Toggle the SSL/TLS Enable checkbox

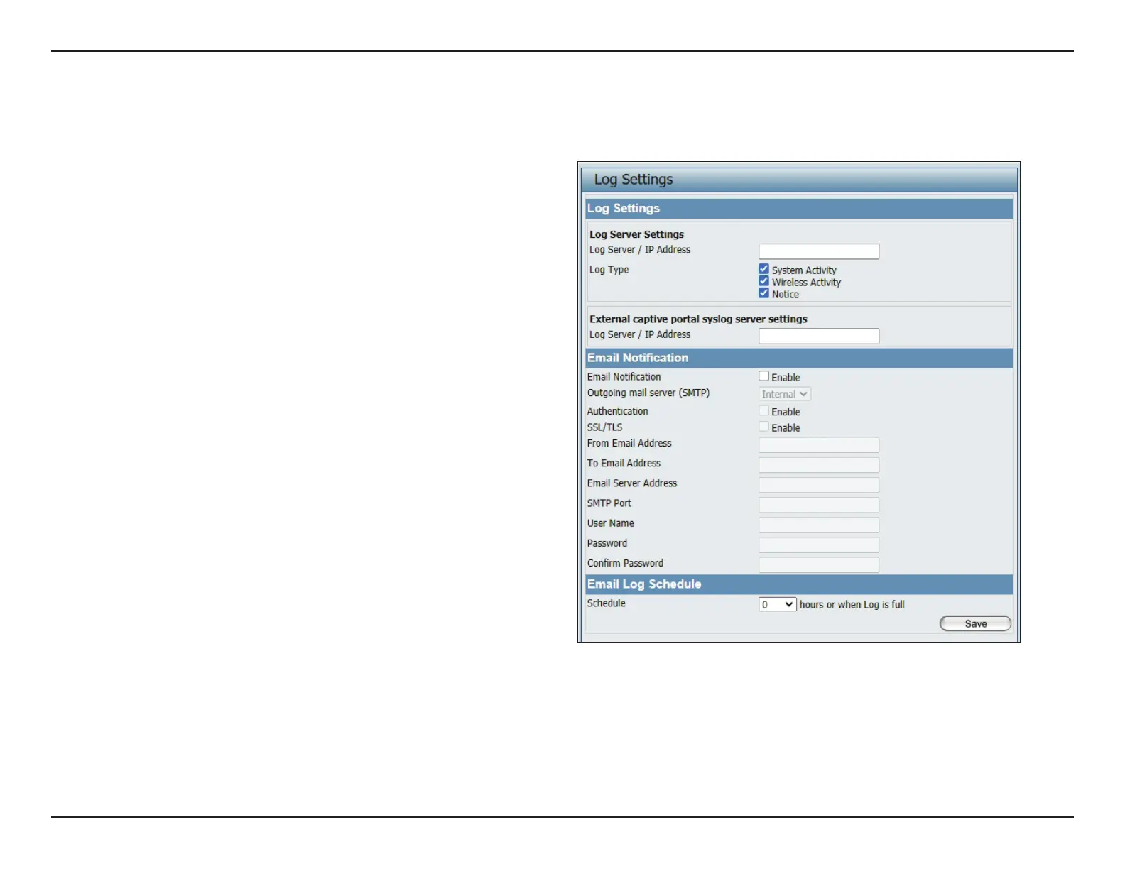763,427
